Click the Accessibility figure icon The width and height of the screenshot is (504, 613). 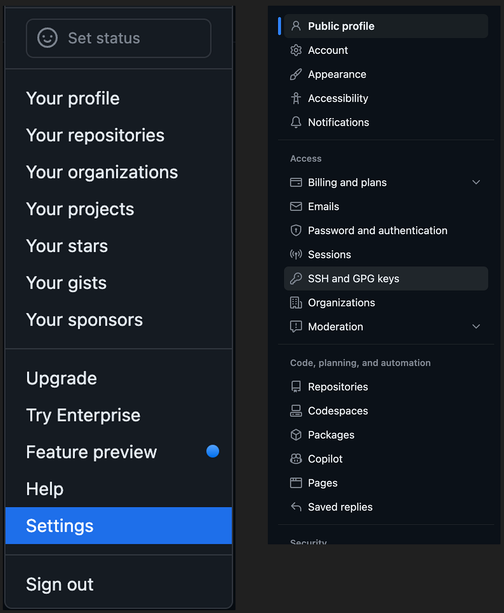coord(296,98)
